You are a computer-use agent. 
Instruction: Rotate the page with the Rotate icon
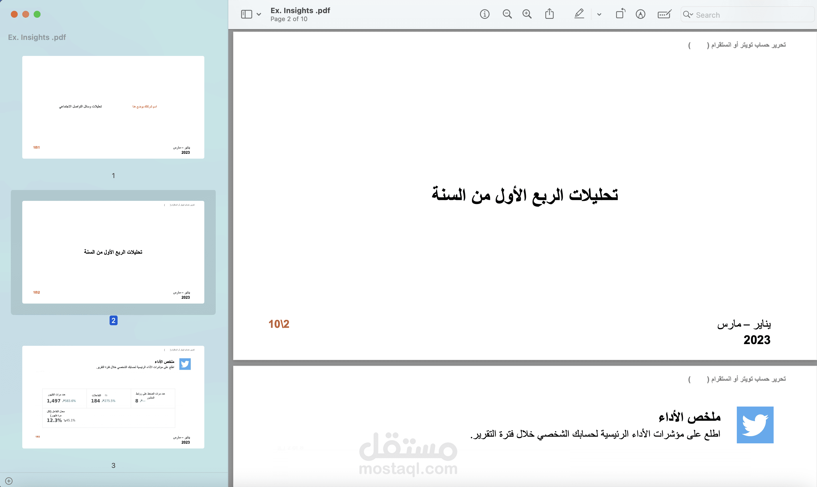point(620,14)
